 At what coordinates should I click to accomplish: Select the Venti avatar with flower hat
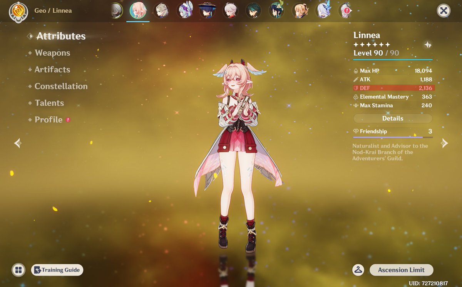tap(276, 10)
